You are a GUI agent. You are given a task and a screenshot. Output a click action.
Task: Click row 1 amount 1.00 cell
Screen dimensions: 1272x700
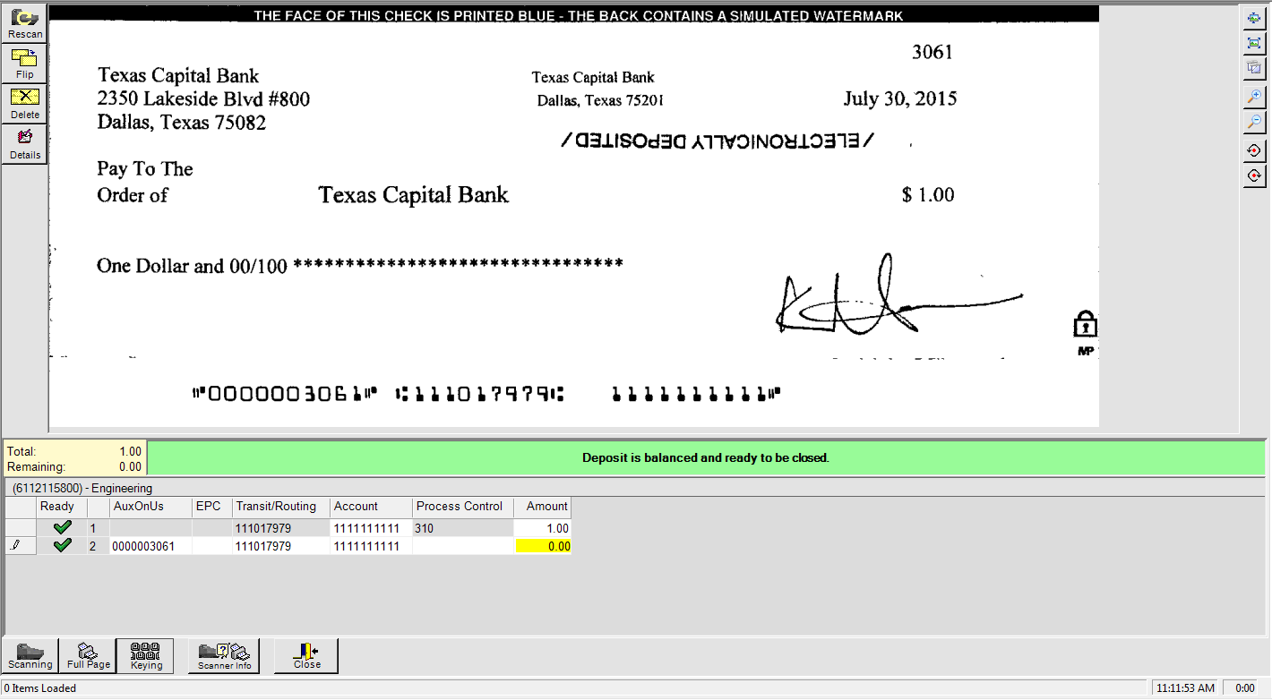click(x=543, y=528)
